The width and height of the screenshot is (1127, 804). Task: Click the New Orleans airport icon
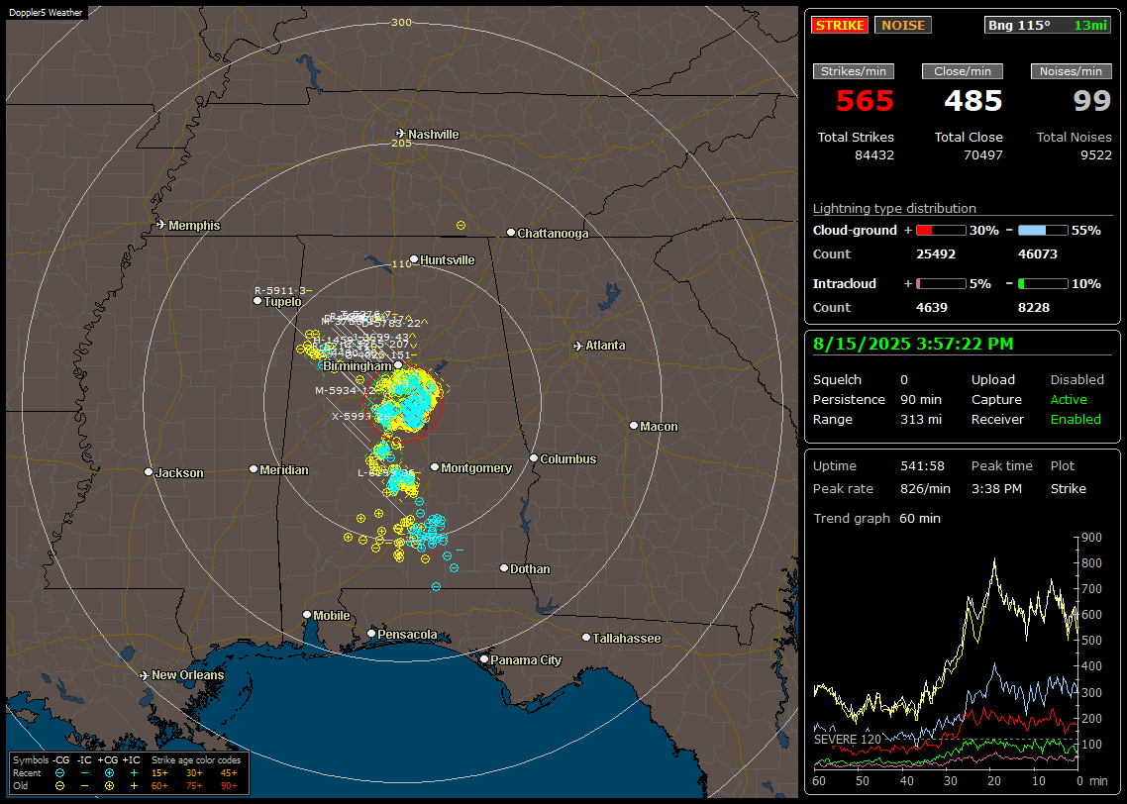click(145, 675)
